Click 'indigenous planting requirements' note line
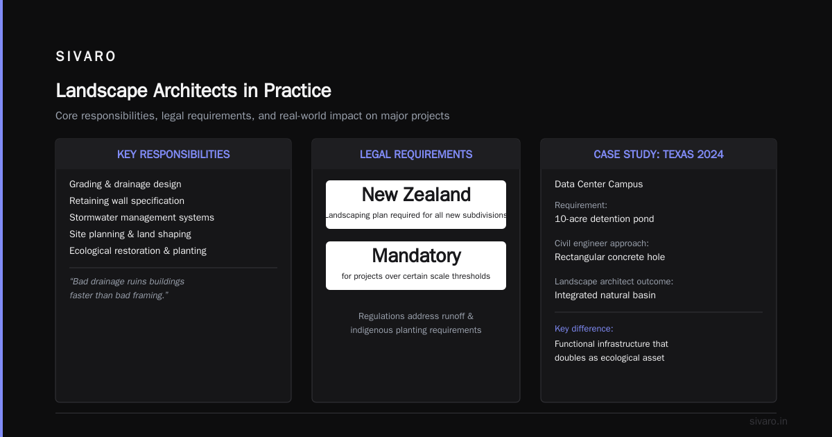Image resolution: width=832 pixels, height=437 pixels. tap(416, 330)
